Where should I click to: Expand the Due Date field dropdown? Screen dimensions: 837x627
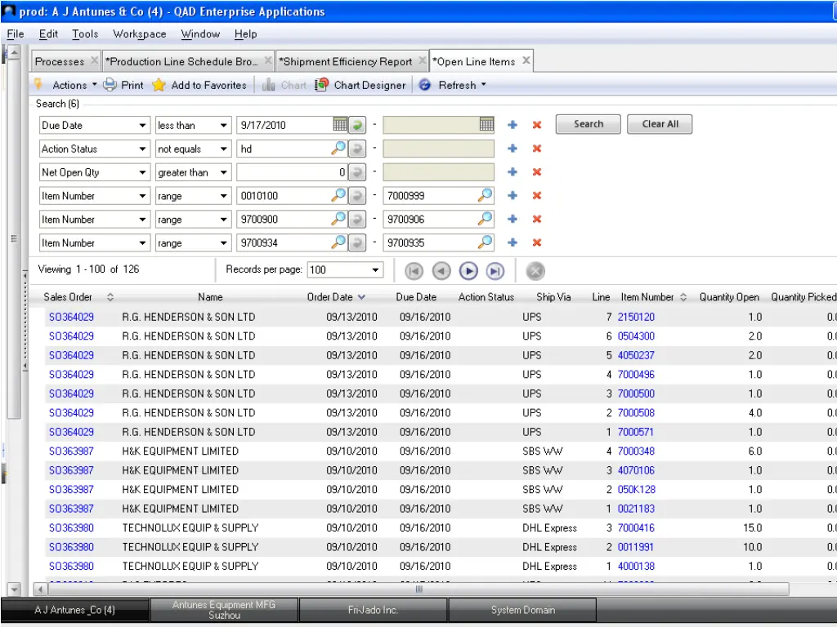(x=142, y=125)
